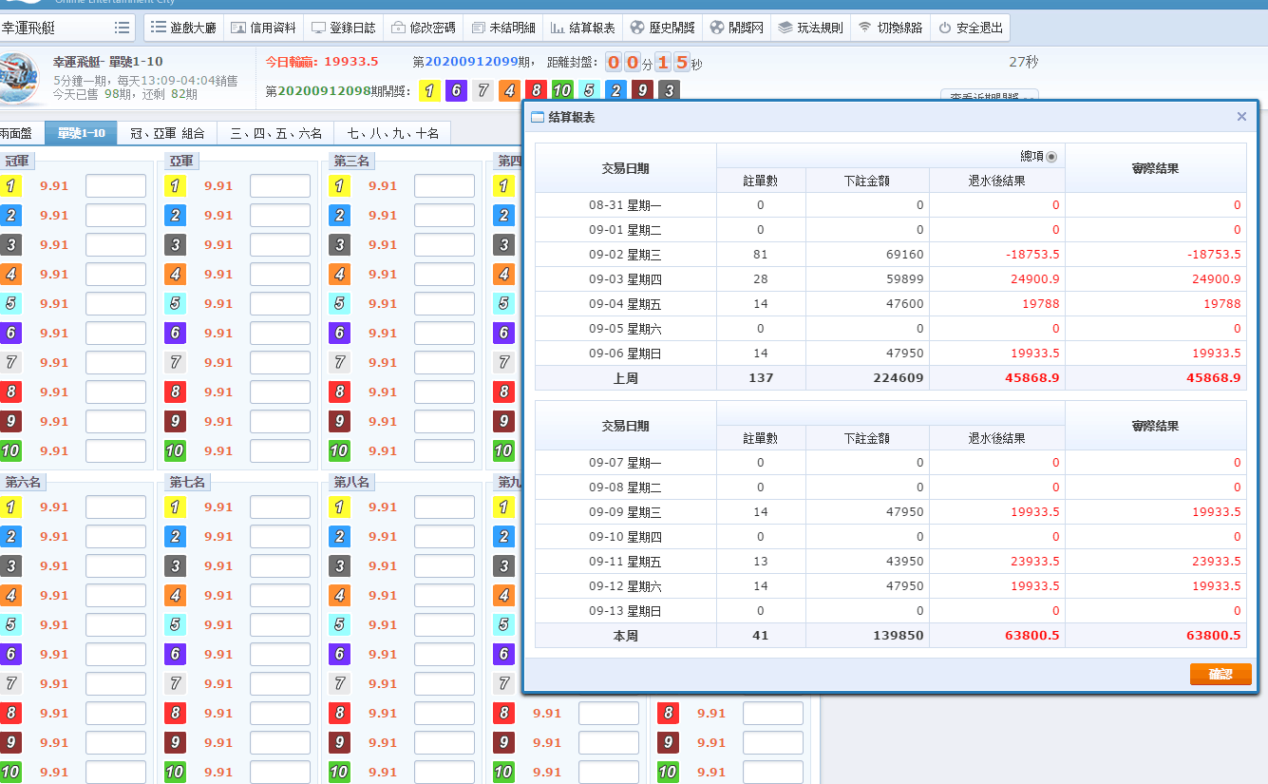Click yellow ball 1 in latest draw result
The image size is (1268, 784).
(x=429, y=91)
